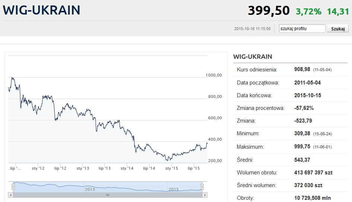Click the WIG-UKRAIN page title

pos(41,10)
